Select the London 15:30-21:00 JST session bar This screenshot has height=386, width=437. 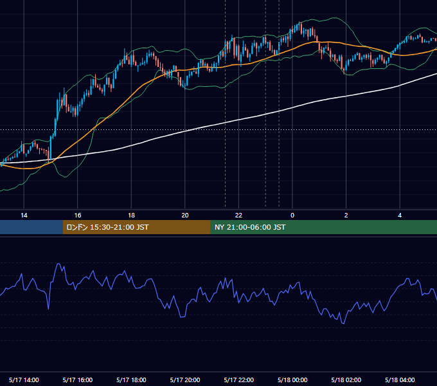click(136, 227)
